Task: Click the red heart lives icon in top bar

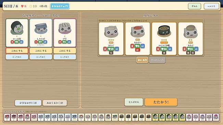Action: (22, 6)
